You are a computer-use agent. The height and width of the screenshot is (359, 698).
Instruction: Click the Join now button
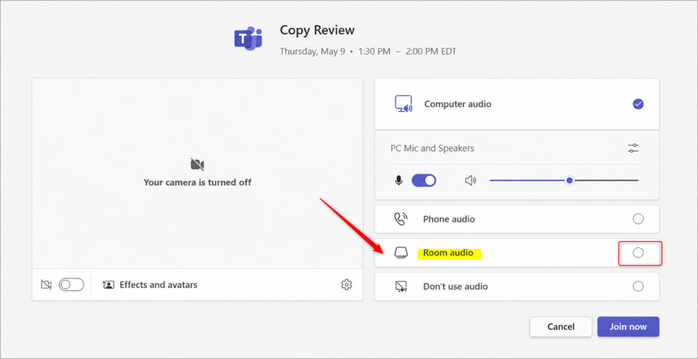pos(628,326)
